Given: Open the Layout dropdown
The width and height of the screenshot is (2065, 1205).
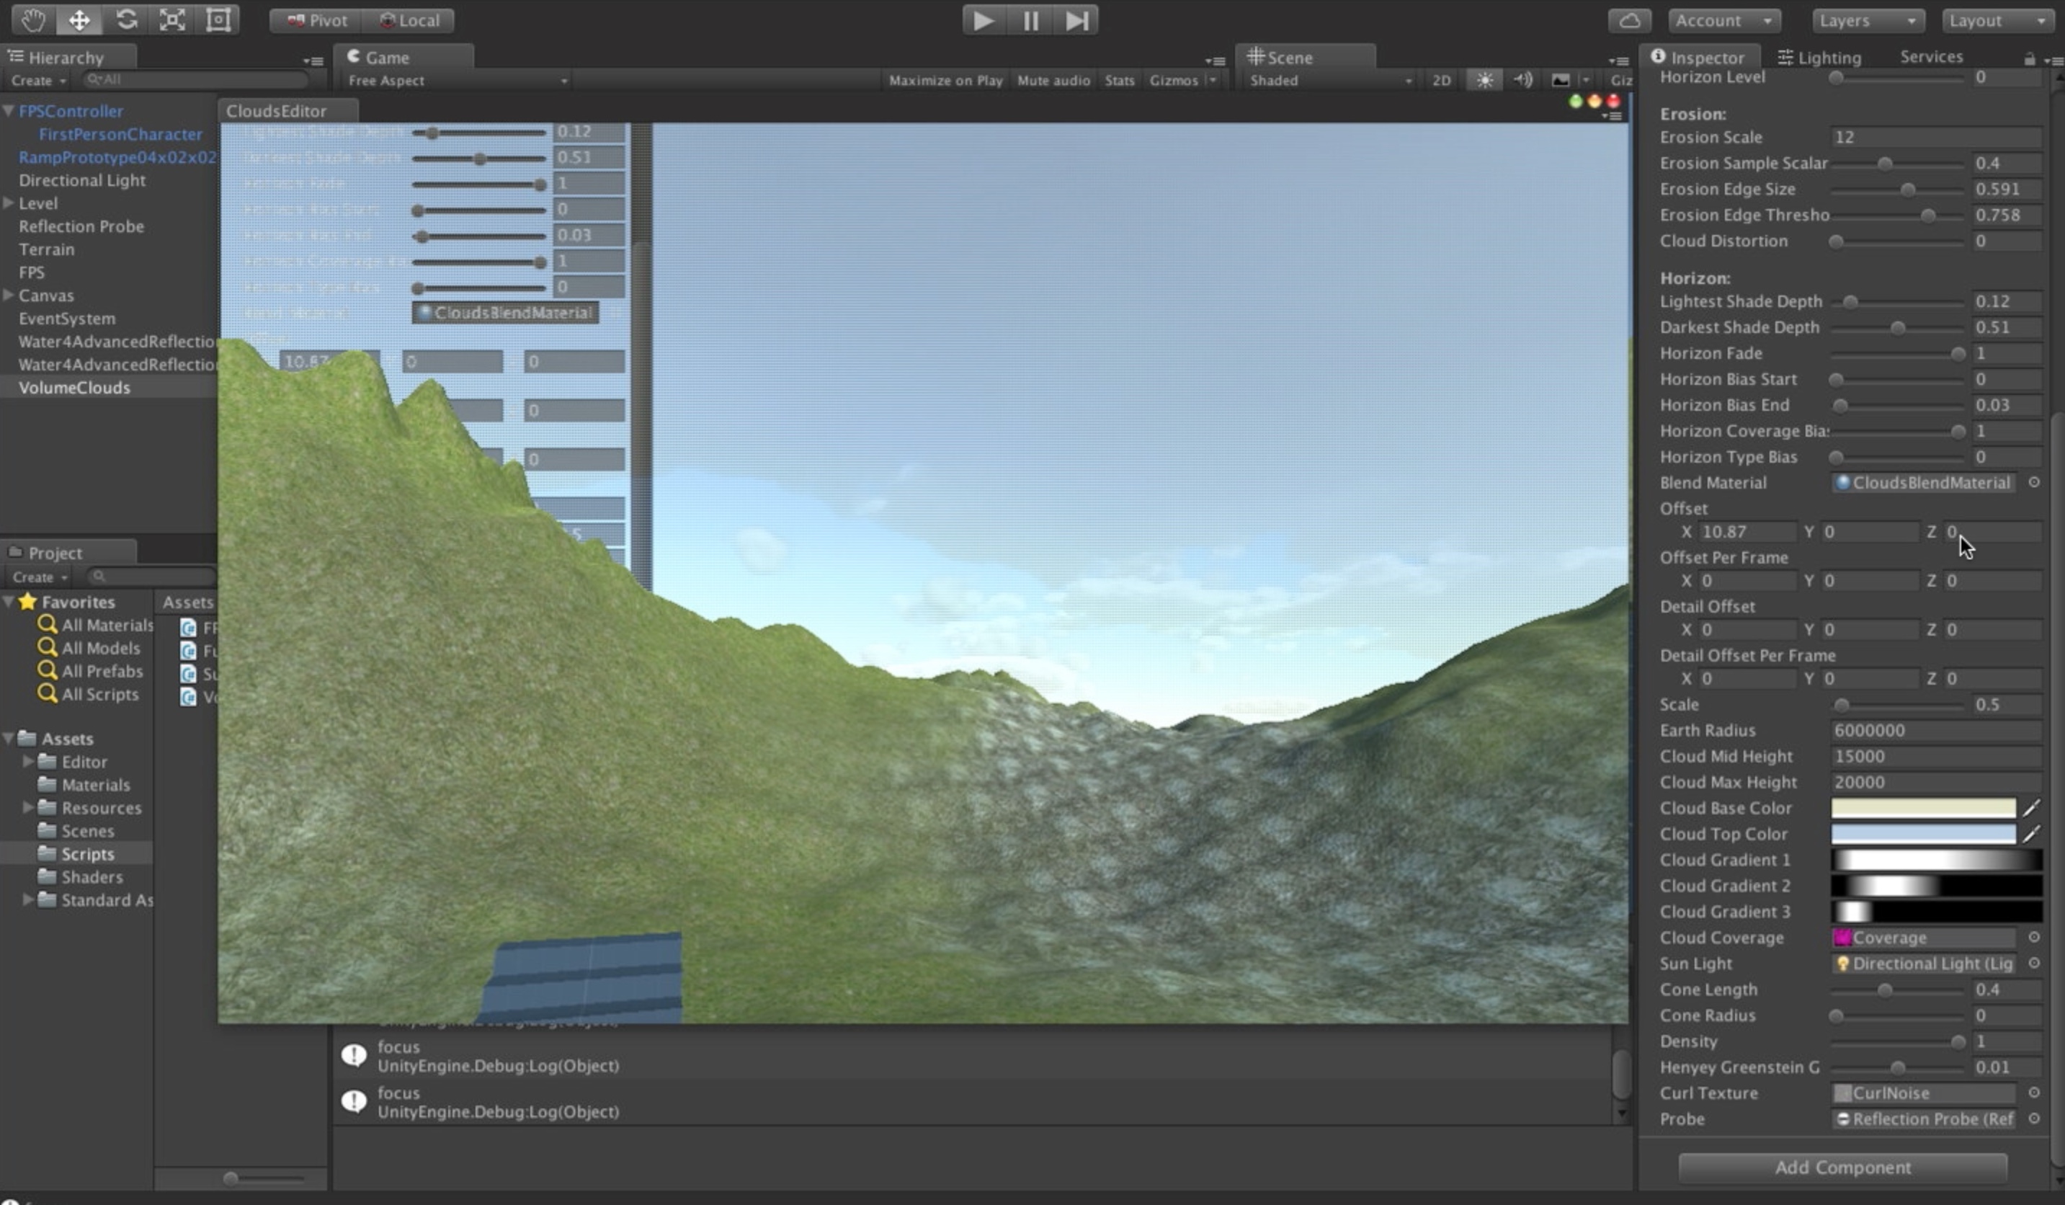Looking at the screenshot, I should coord(1997,19).
